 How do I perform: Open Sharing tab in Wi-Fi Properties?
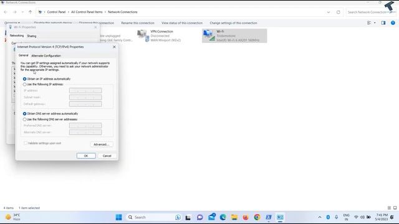point(32,36)
